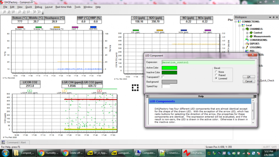Click the Command / Alert panel icon
Image resolution: width=279 pixels, height=157 pixels.
coord(3,142)
